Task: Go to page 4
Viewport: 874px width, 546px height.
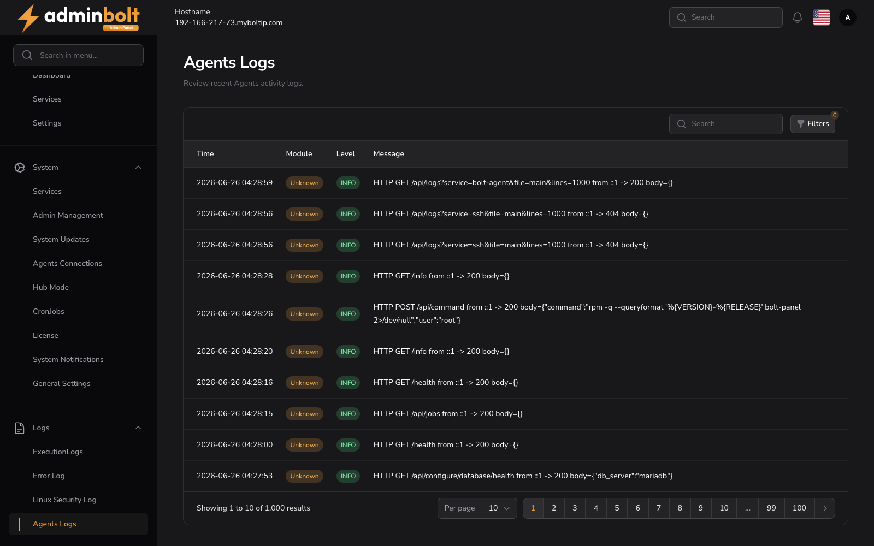Action: (596, 508)
